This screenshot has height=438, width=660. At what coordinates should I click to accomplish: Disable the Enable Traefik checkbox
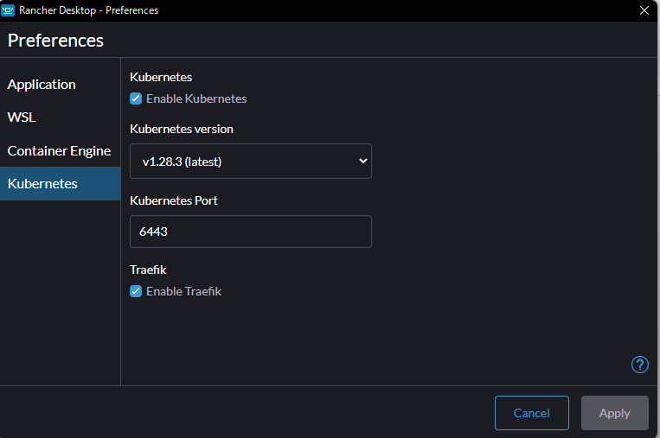[x=136, y=291]
